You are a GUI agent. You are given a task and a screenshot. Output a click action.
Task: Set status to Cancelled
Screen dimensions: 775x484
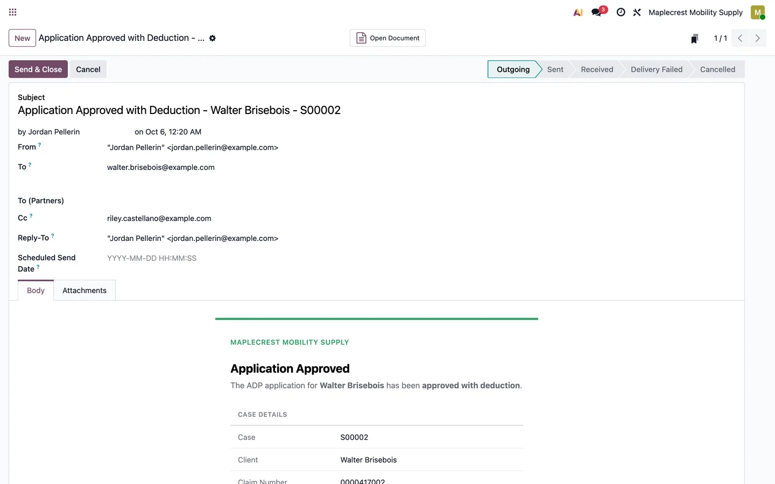pyautogui.click(x=717, y=69)
